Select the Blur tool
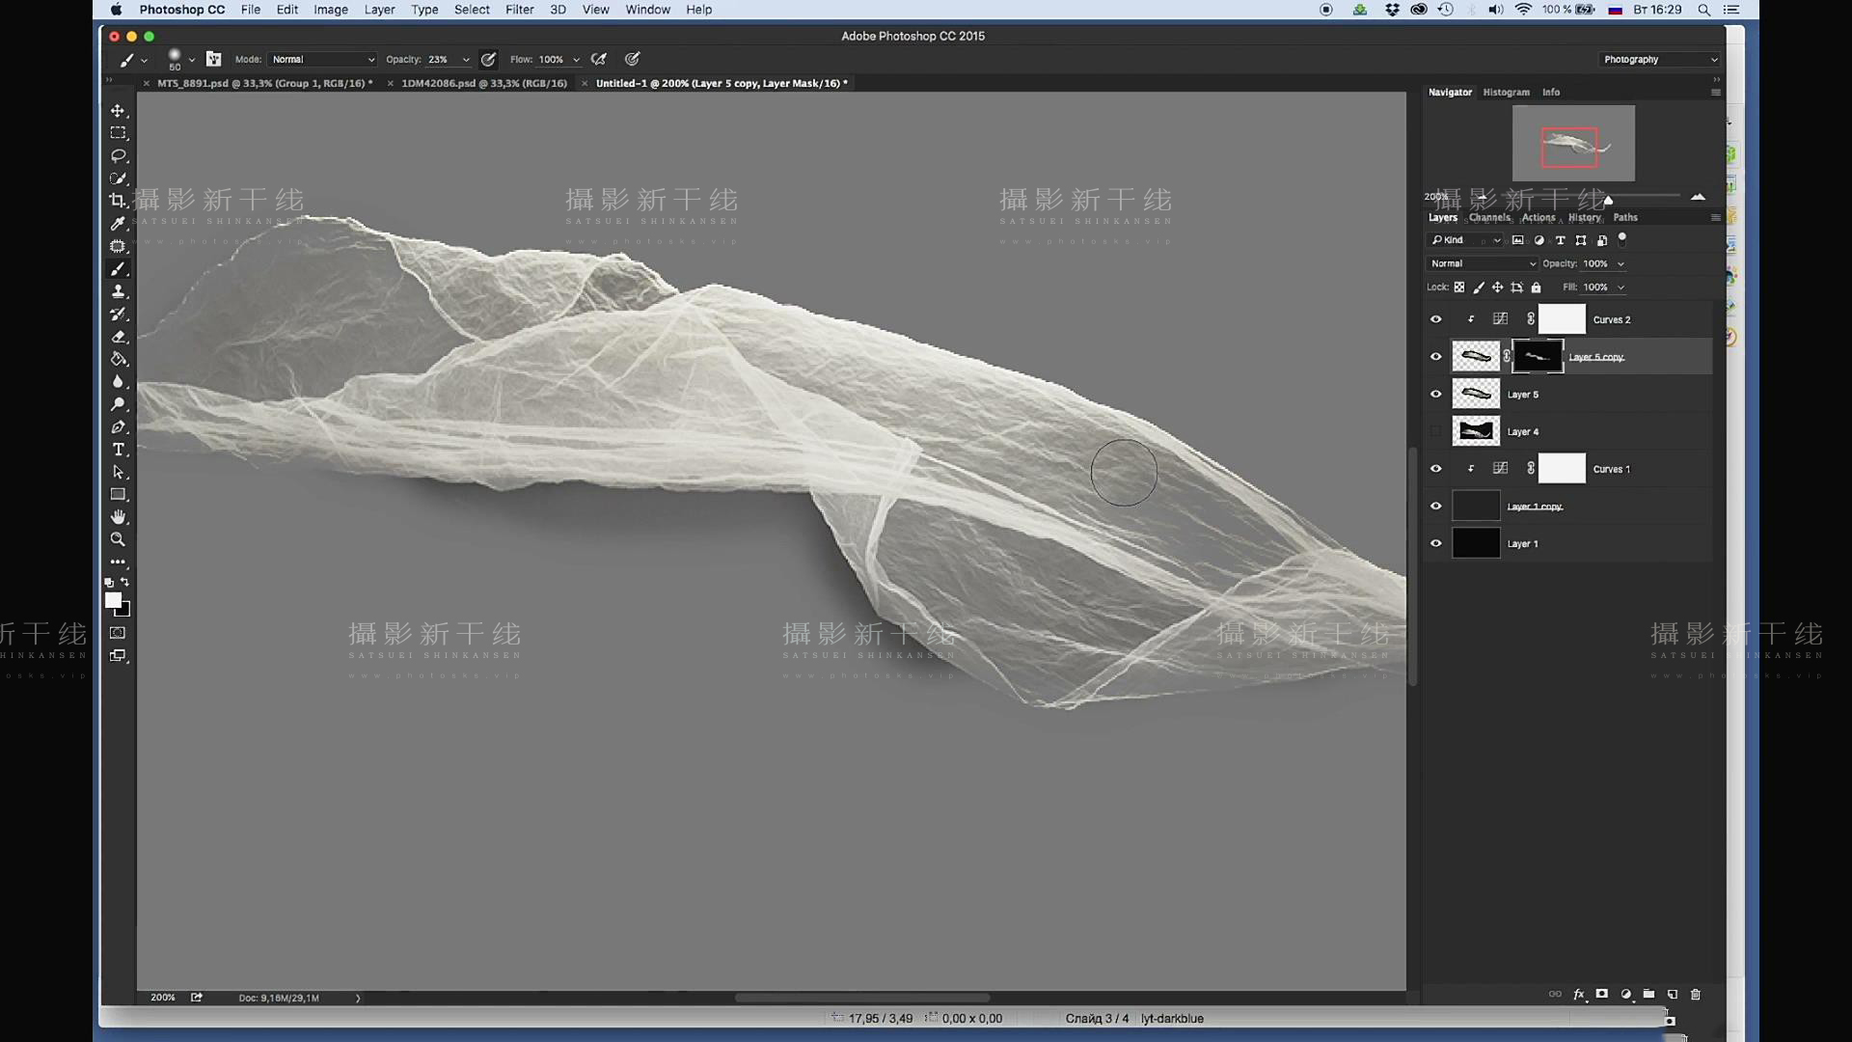The height and width of the screenshot is (1042, 1852). (118, 382)
